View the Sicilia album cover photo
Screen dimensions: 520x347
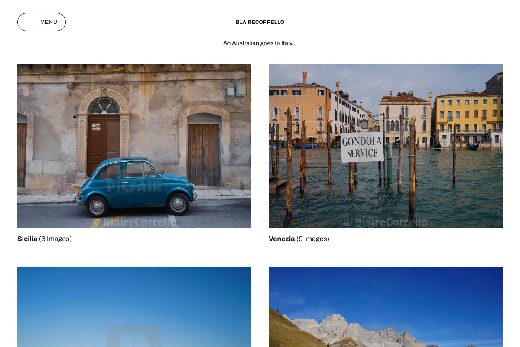click(x=134, y=146)
